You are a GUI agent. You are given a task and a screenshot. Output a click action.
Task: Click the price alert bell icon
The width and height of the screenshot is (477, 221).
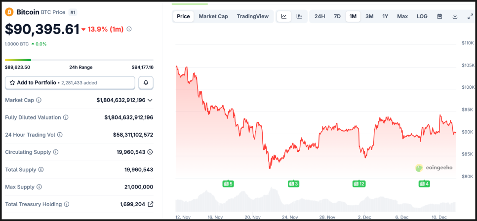coord(146,83)
